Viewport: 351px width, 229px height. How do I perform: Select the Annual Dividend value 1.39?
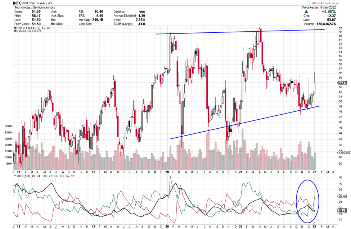[142, 16]
